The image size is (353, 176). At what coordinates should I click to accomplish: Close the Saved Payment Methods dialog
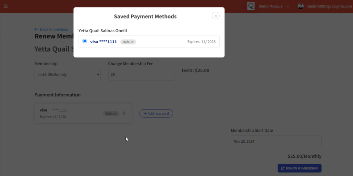215,15
